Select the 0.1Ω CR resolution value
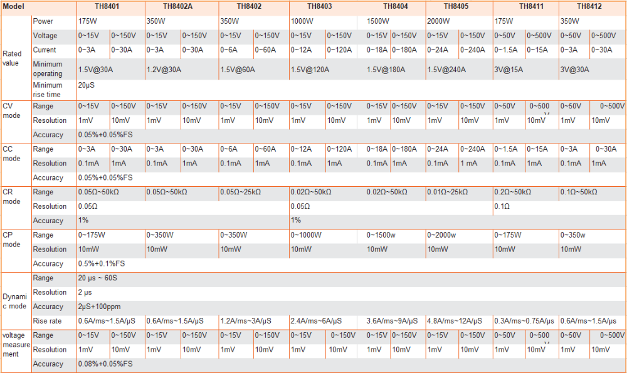627x373 pixels. pos(502,206)
